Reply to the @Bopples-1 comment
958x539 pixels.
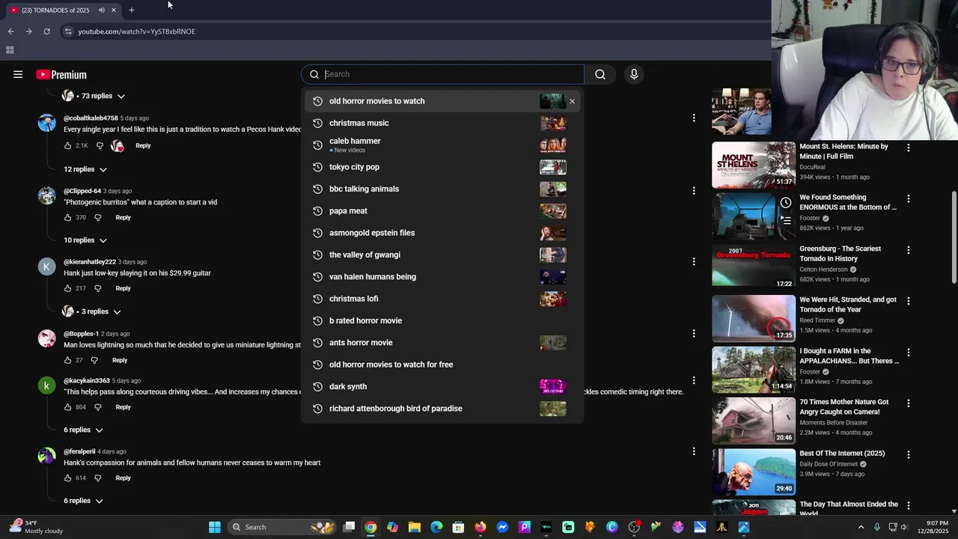[x=120, y=360]
